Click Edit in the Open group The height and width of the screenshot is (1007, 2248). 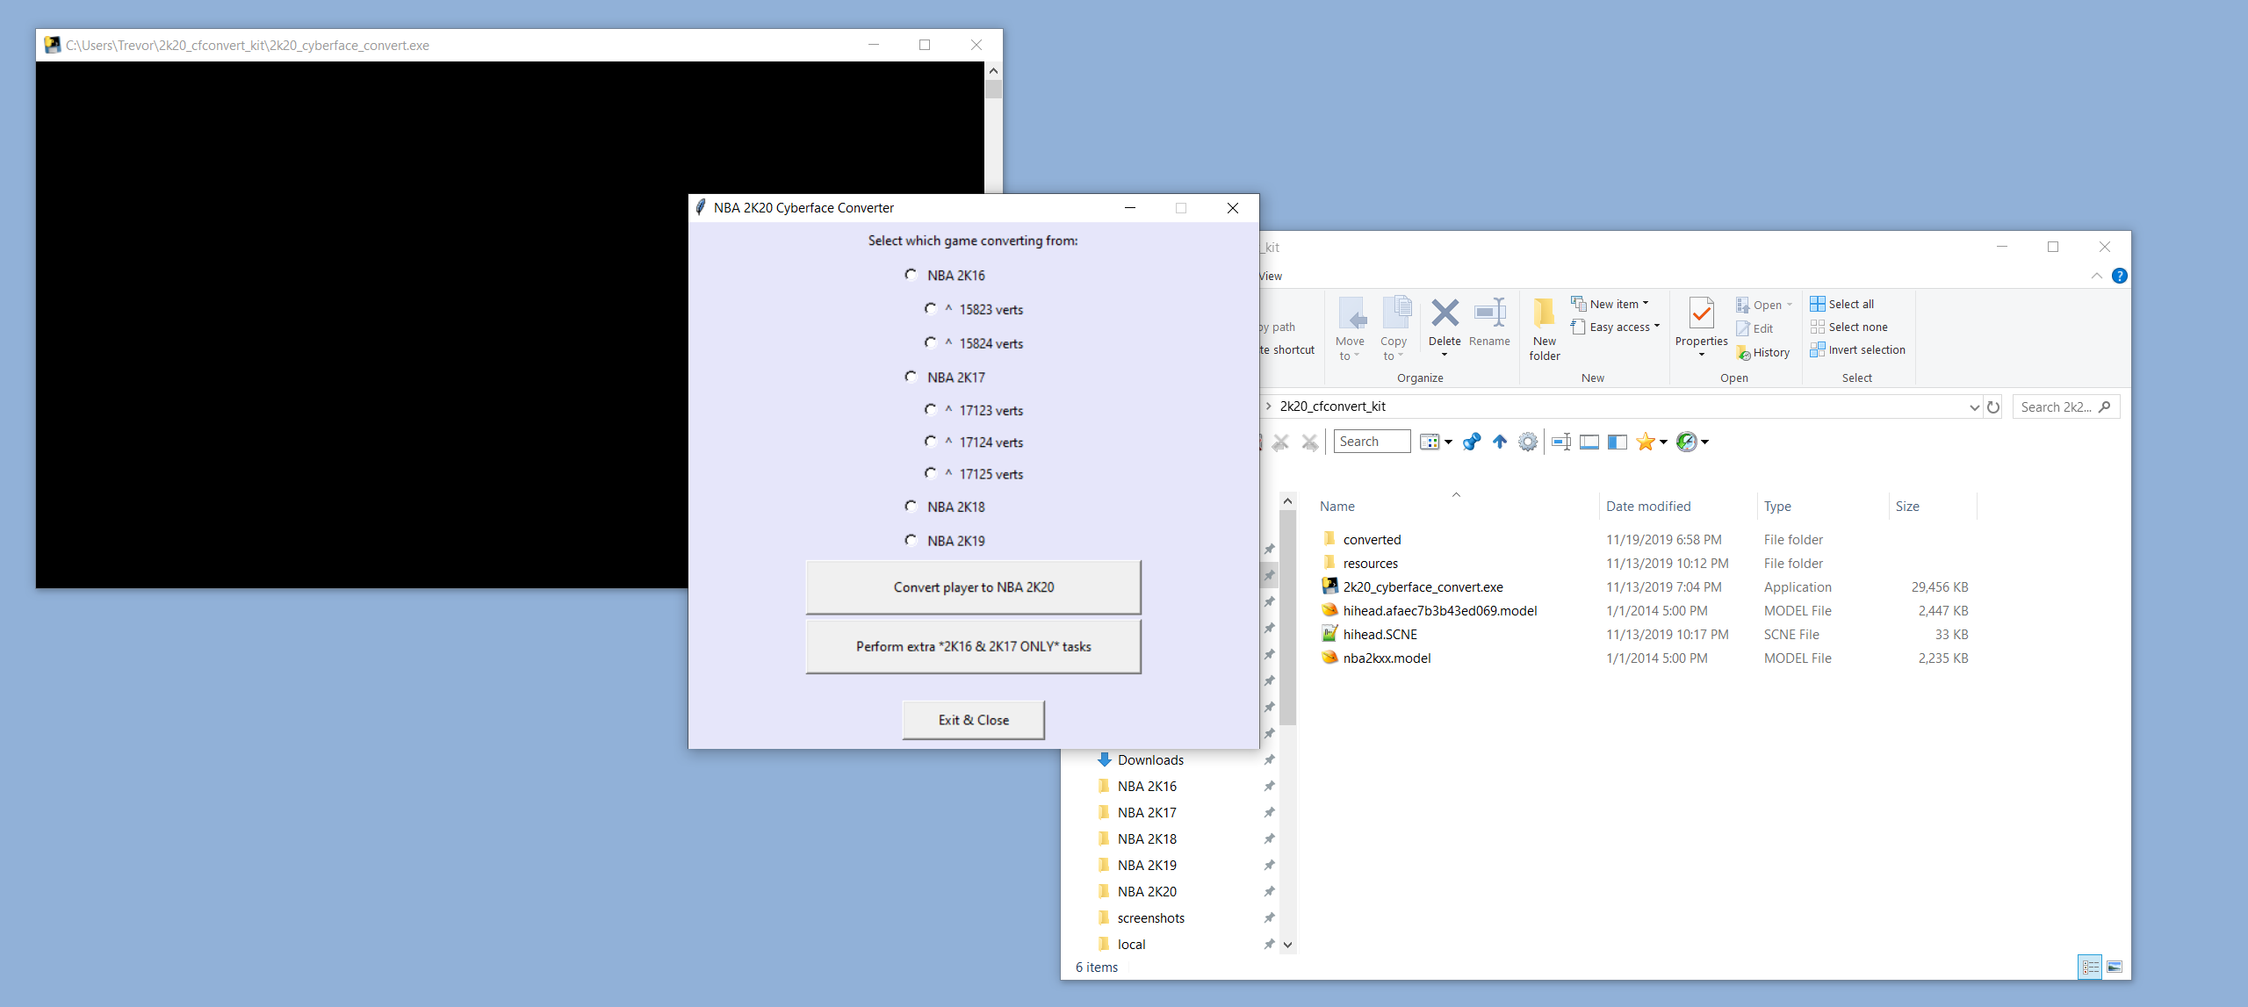(1754, 328)
